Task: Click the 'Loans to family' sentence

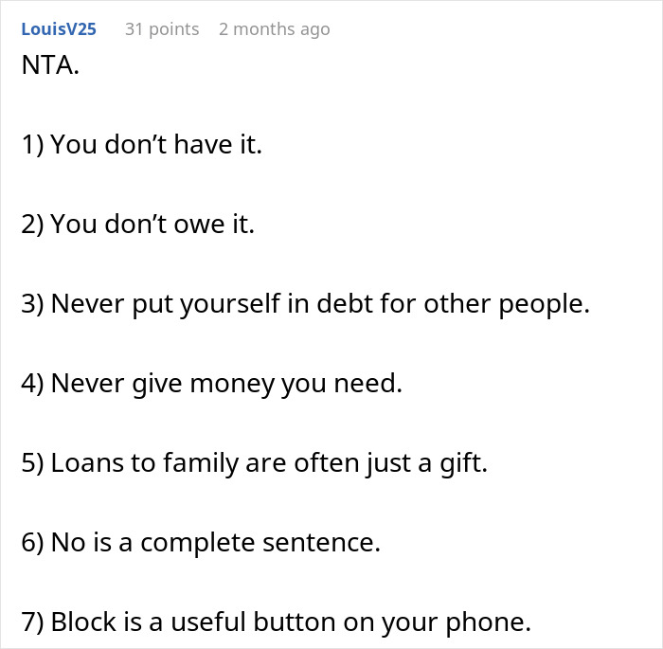Action: click(254, 463)
